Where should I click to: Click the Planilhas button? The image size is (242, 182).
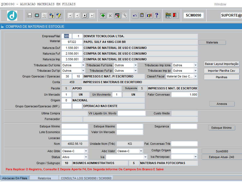point(222,77)
